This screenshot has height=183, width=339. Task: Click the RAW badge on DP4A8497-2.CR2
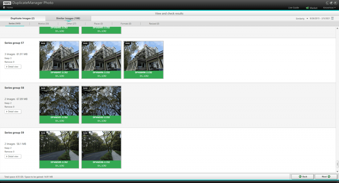coord(43,43)
